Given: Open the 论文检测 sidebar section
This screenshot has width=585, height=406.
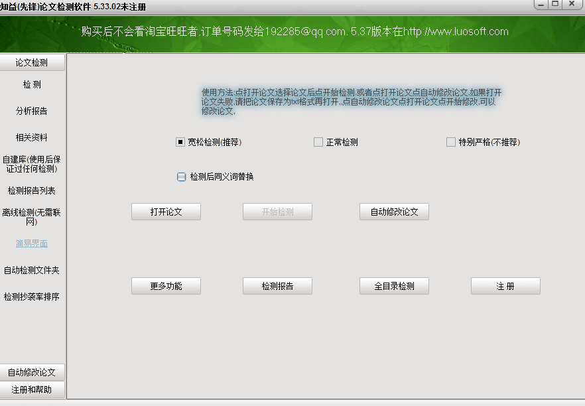Looking at the screenshot, I should 32,62.
